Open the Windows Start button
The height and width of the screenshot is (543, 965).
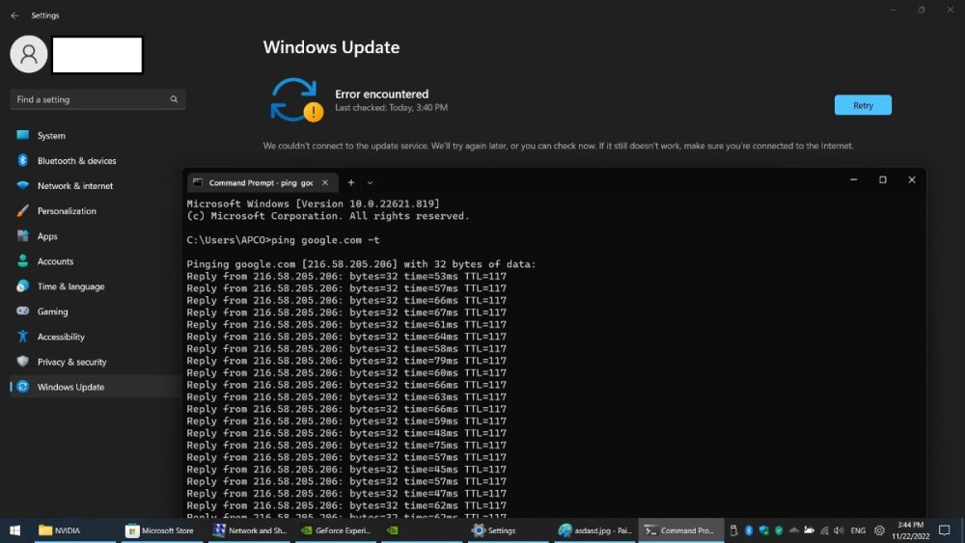(15, 530)
